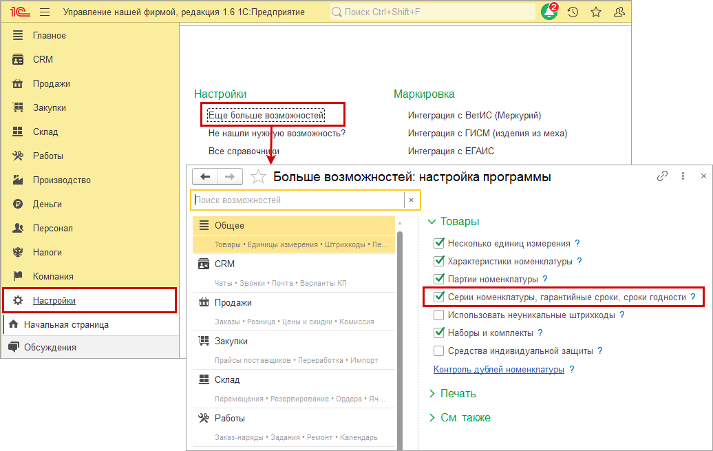The width and height of the screenshot is (713, 451).
Task: Open help for Серии номенклатуры option
Action: [x=693, y=297]
